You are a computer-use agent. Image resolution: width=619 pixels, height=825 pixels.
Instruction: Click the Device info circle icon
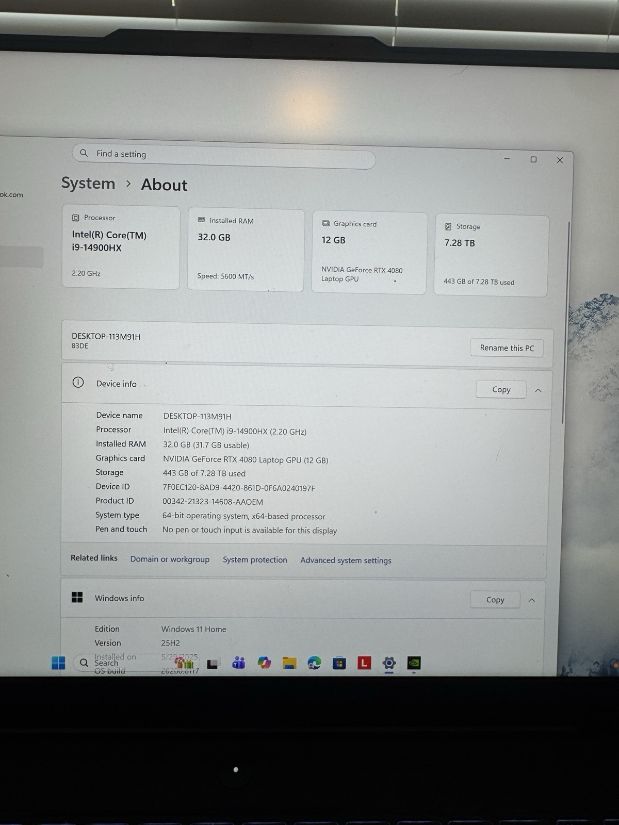78,382
